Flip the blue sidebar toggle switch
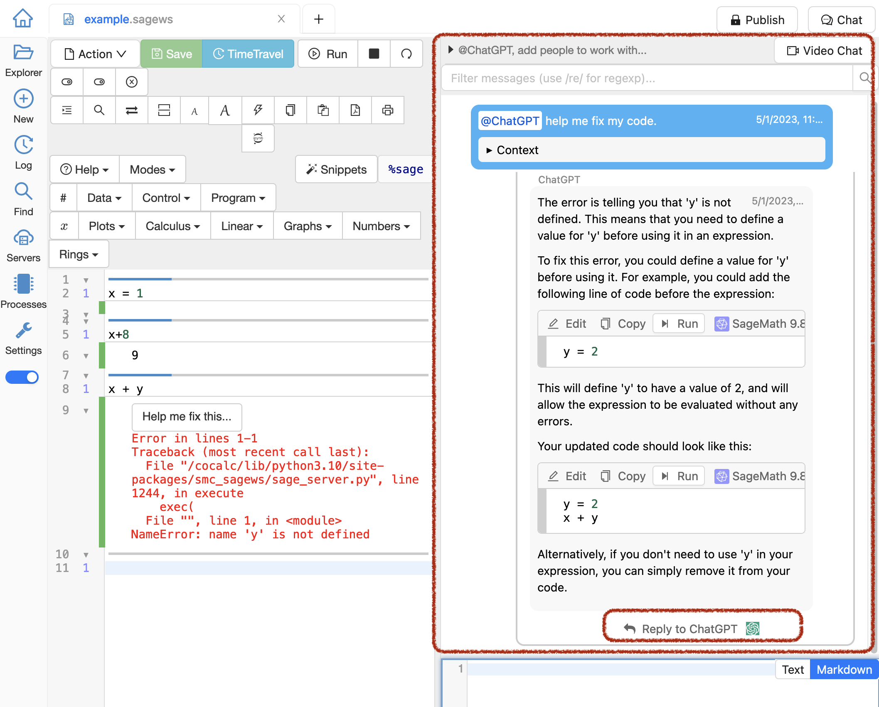Viewport: 879px width, 707px height. pyautogui.click(x=22, y=377)
